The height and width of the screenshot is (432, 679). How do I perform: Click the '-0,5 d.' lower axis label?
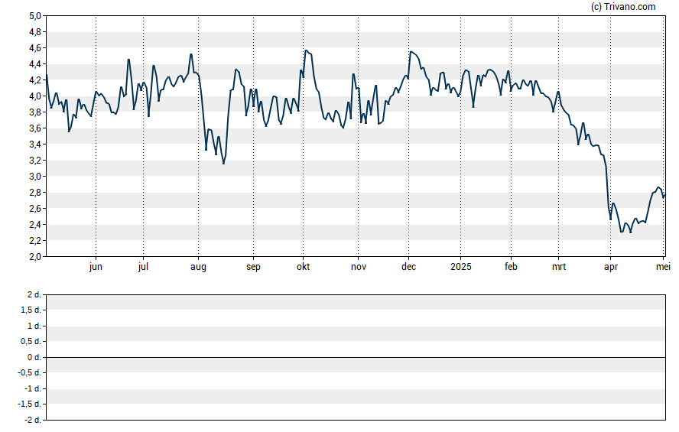coord(30,372)
